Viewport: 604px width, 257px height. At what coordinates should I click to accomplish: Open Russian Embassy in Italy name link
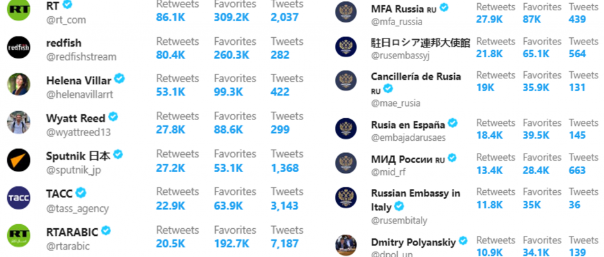[x=416, y=200]
